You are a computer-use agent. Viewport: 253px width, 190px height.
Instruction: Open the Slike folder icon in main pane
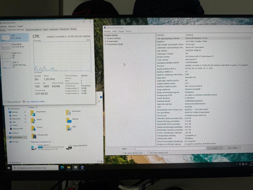69,128
